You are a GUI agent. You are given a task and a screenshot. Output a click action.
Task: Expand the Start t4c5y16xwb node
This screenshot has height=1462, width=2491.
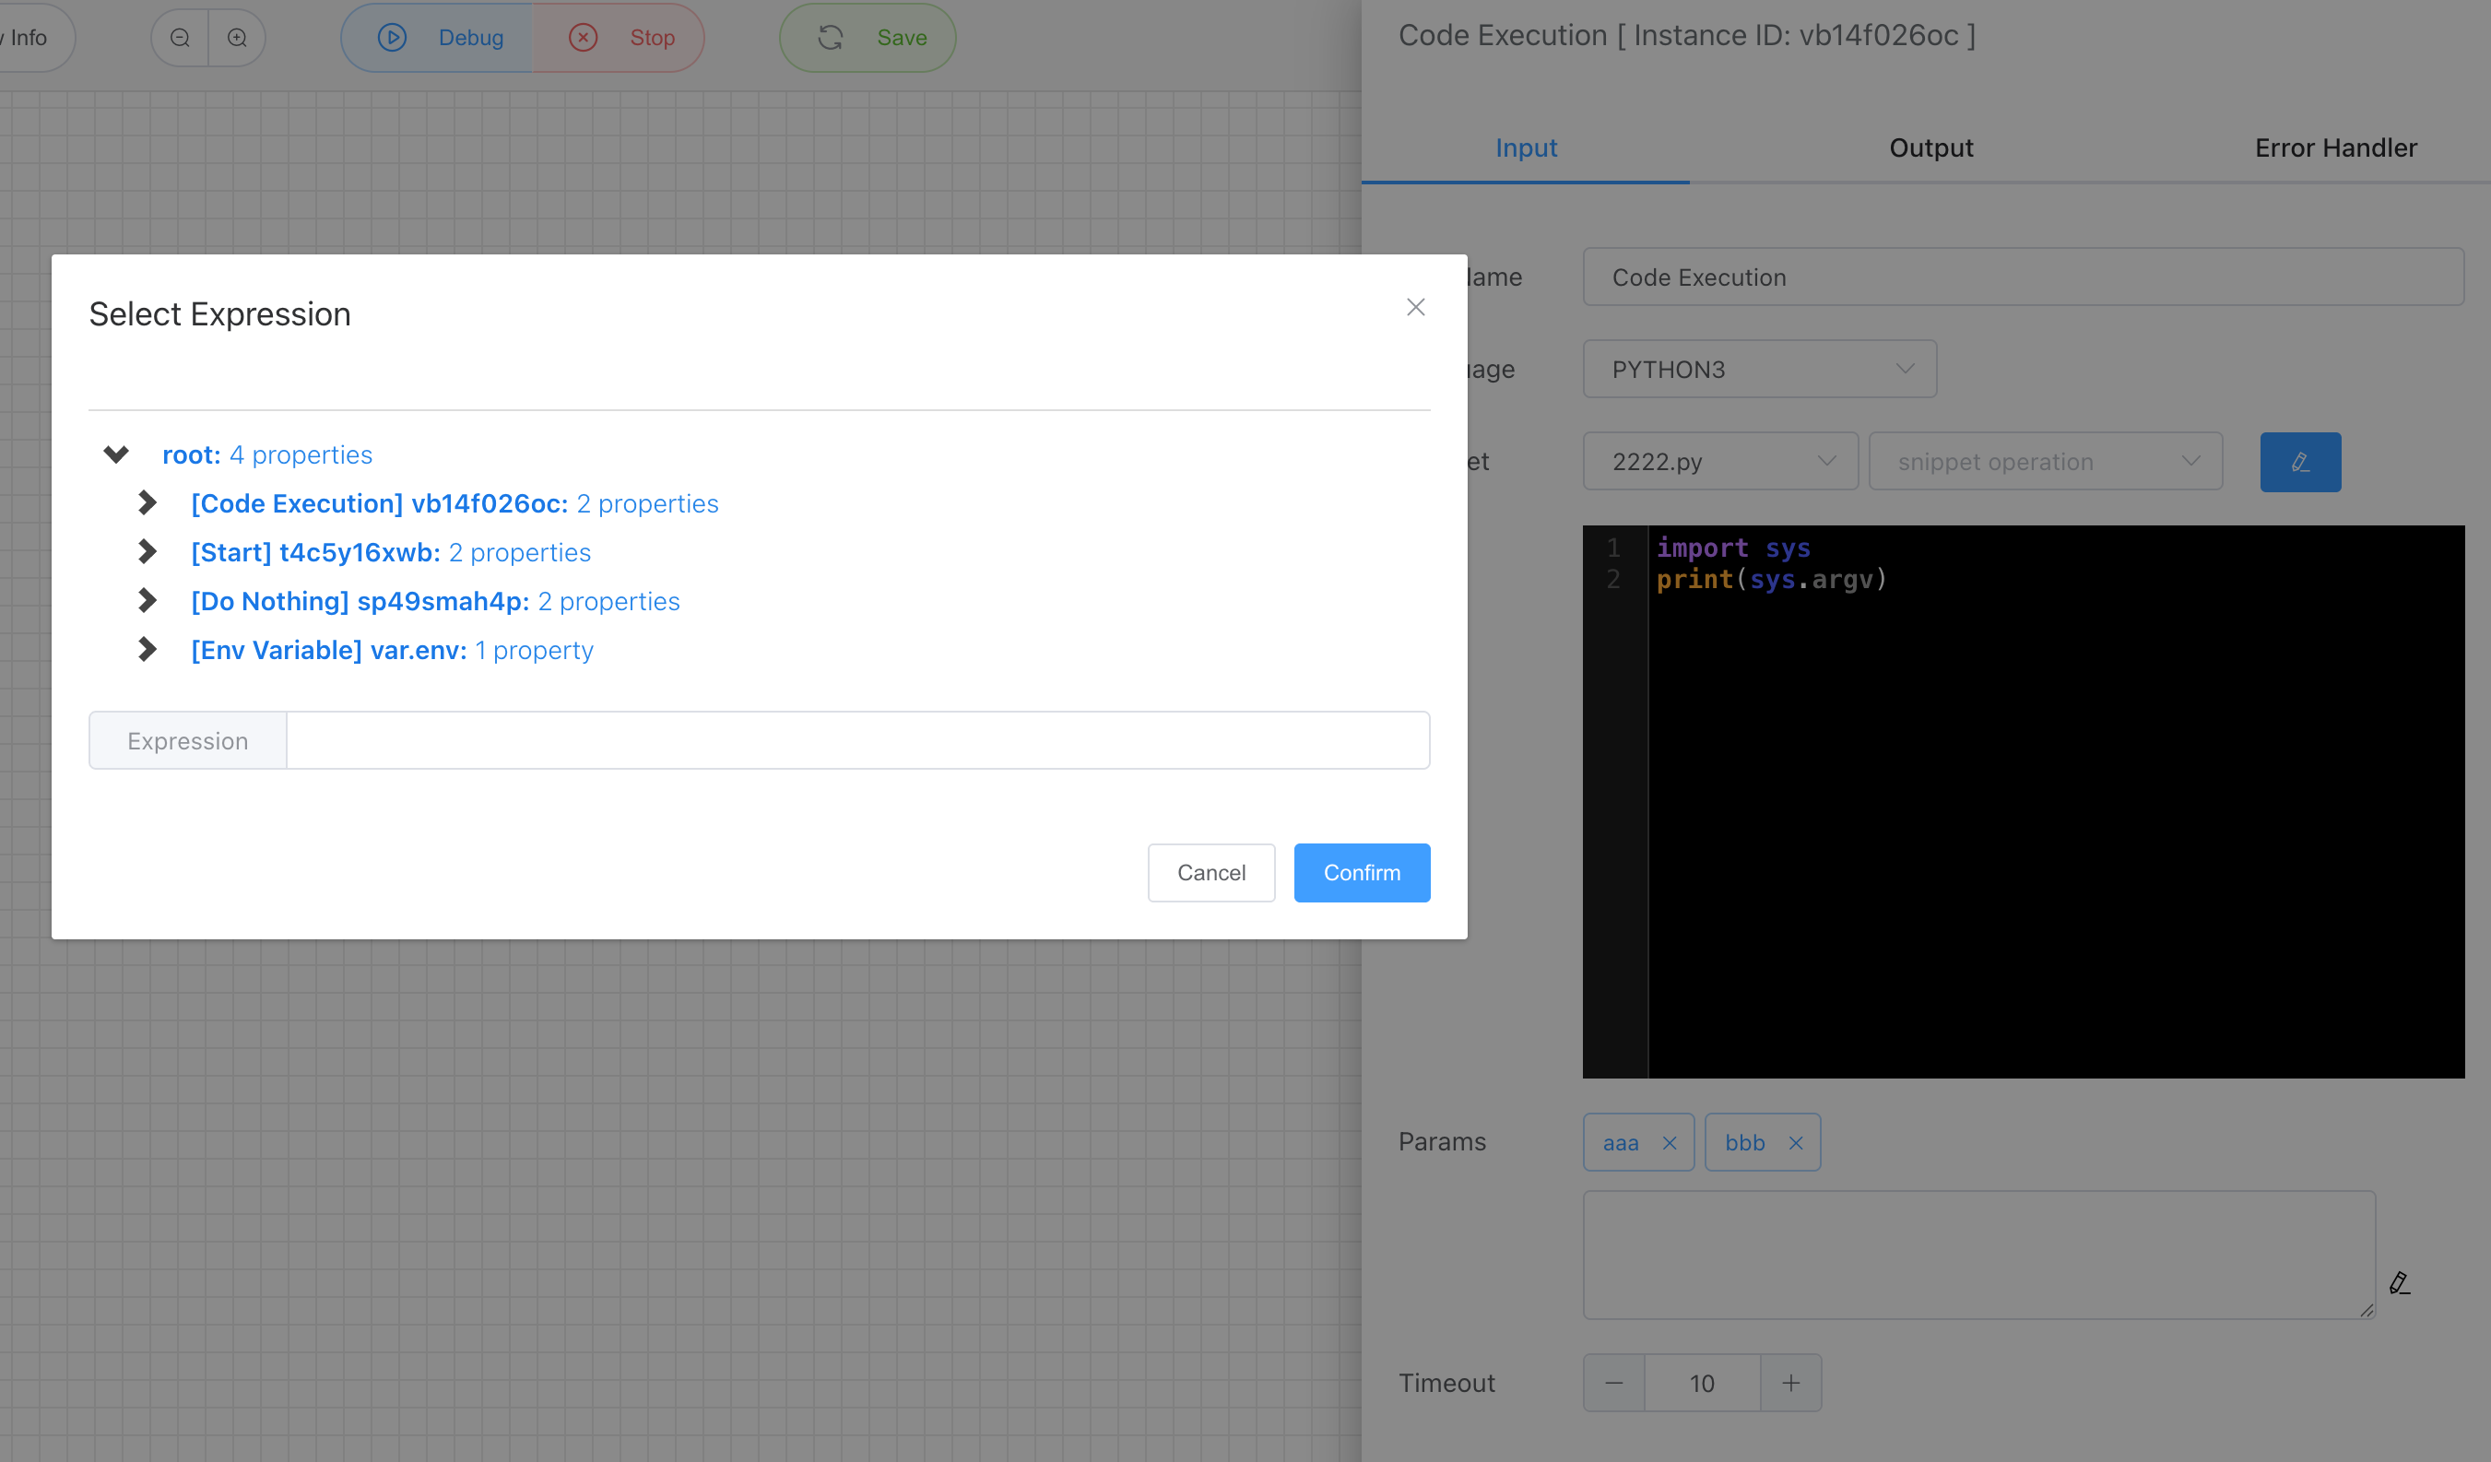coord(148,551)
